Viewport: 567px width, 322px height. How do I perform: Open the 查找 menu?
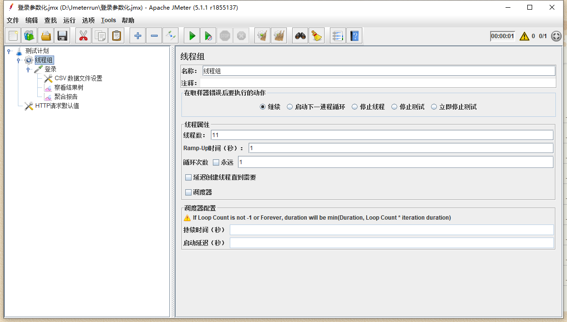[x=51, y=20]
